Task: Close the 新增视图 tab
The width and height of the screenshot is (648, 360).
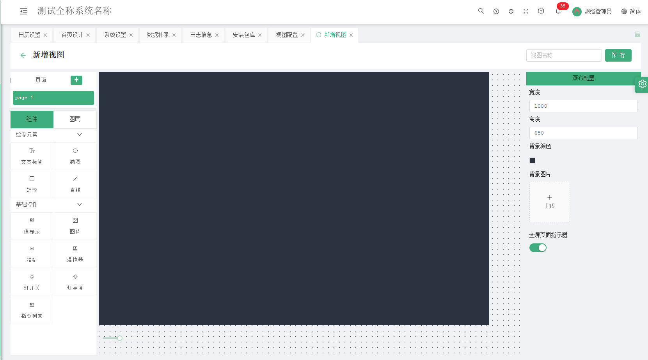Action: 351,35
